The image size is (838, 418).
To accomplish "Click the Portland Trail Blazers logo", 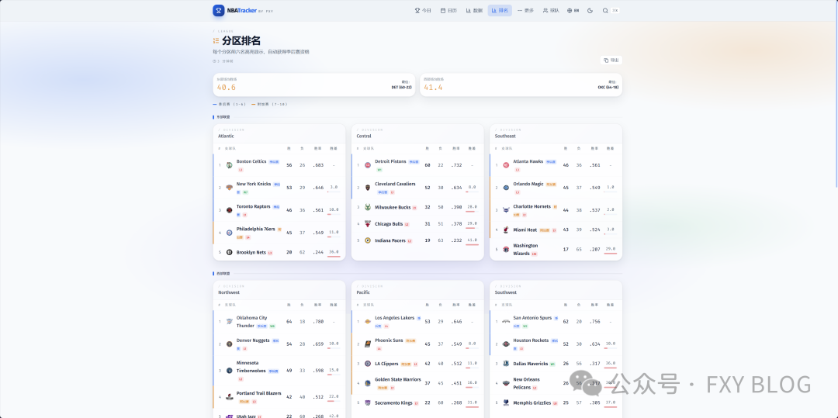I will (229, 396).
